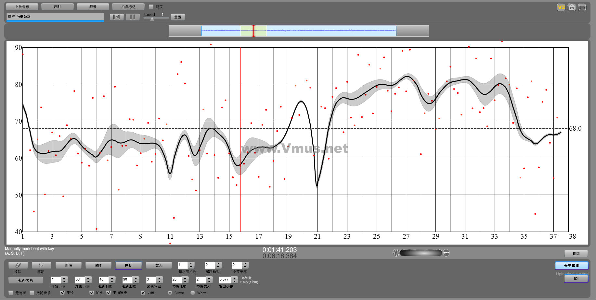The image size is (596, 300).
Task: Rewind playback to the start
Action: coord(117,17)
